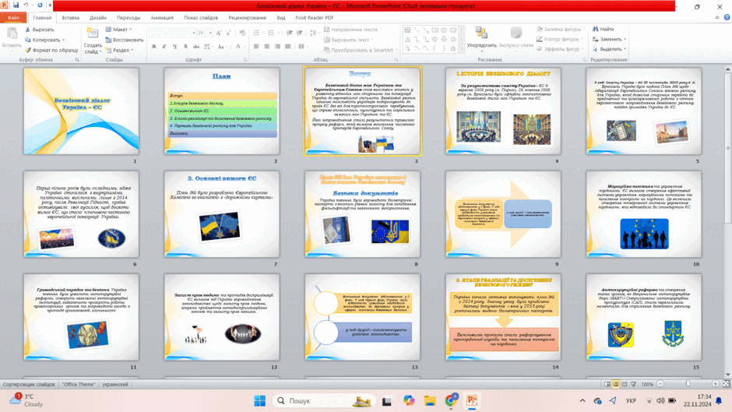The height and width of the screenshot is (412, 732).
Task: Open the File (Файл) tab
Action: [13, 17]
